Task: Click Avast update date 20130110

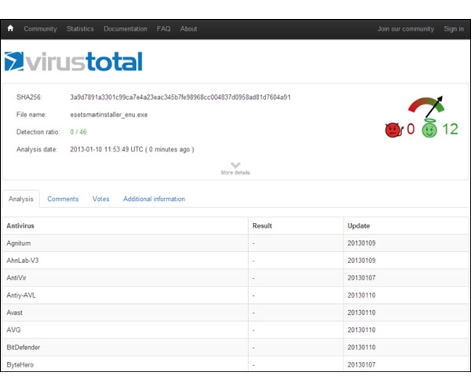Action: pyautogui.click(x=361, y=312)
